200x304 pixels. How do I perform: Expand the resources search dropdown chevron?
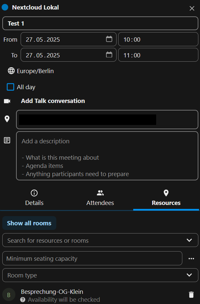coord(189,240)
